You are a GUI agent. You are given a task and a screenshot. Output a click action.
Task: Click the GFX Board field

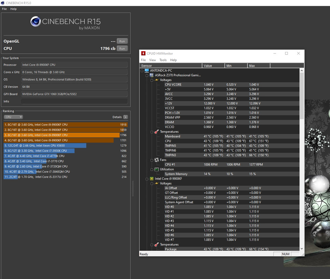74,94
